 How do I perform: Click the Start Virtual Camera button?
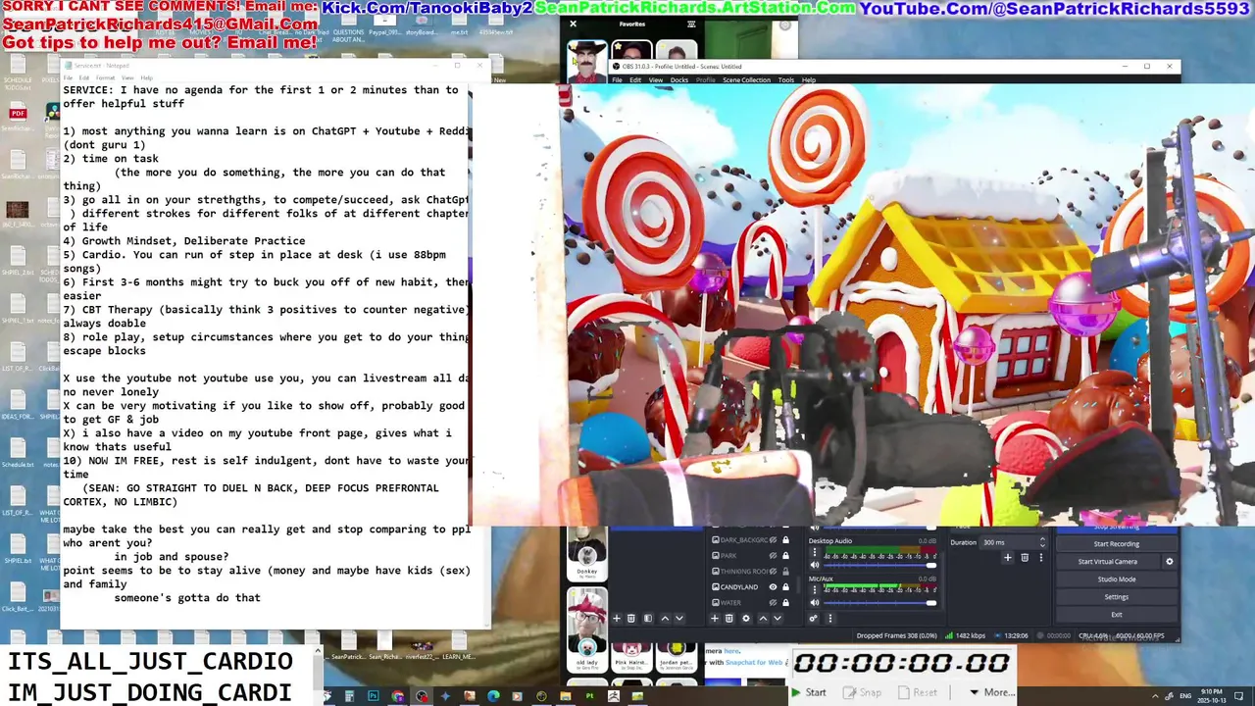point(1108,562)
